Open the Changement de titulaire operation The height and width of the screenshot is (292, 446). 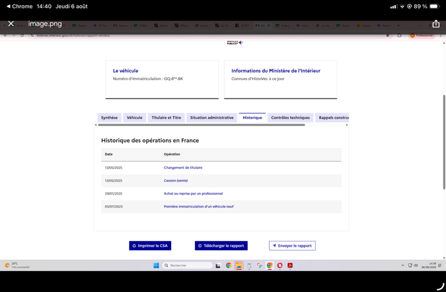[183, 168]
